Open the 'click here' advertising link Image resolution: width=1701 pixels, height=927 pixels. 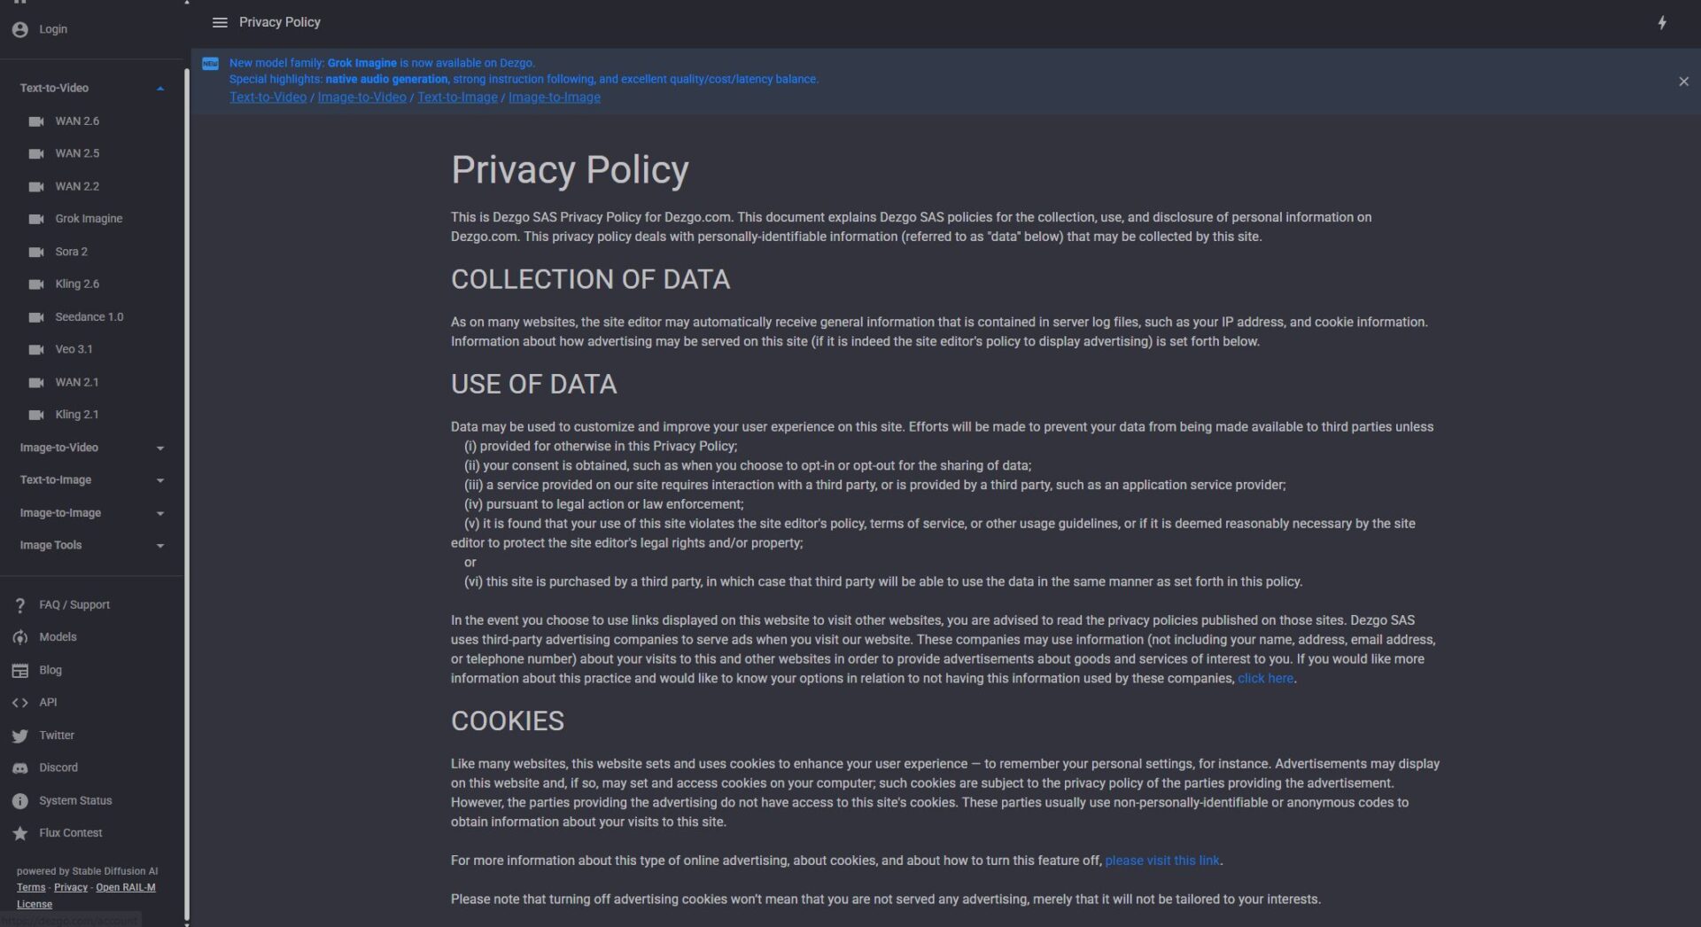[x=1265, y=679]
